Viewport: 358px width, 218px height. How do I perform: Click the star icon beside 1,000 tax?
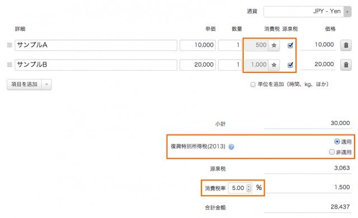pos(274,65)
